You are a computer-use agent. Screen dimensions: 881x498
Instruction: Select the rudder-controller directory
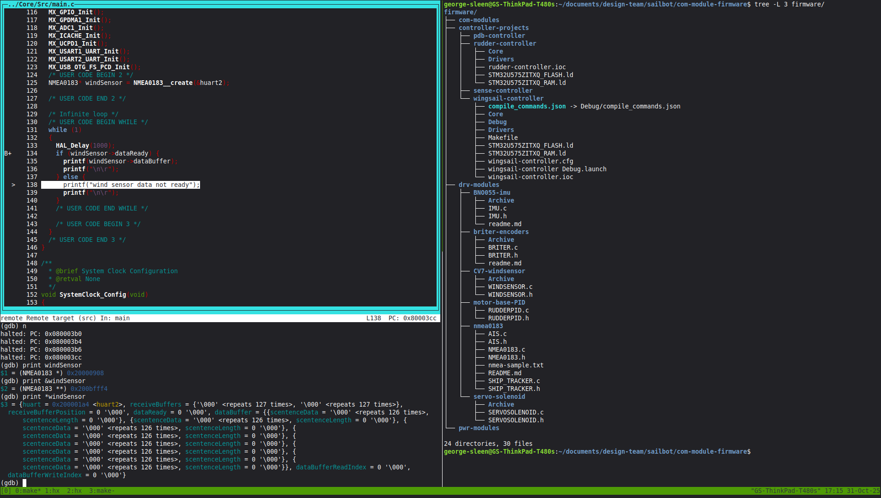pos(505,43)
